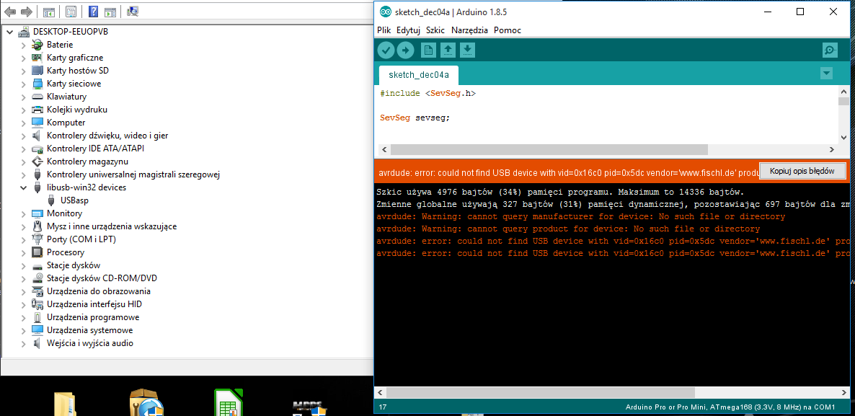Viewport: 855px width, 416px height.
Task: Open the Arduino tab dropdown arrow
Action: tap(826, 73)
